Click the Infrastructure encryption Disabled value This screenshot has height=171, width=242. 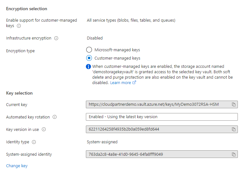click(x=95, y=38)
